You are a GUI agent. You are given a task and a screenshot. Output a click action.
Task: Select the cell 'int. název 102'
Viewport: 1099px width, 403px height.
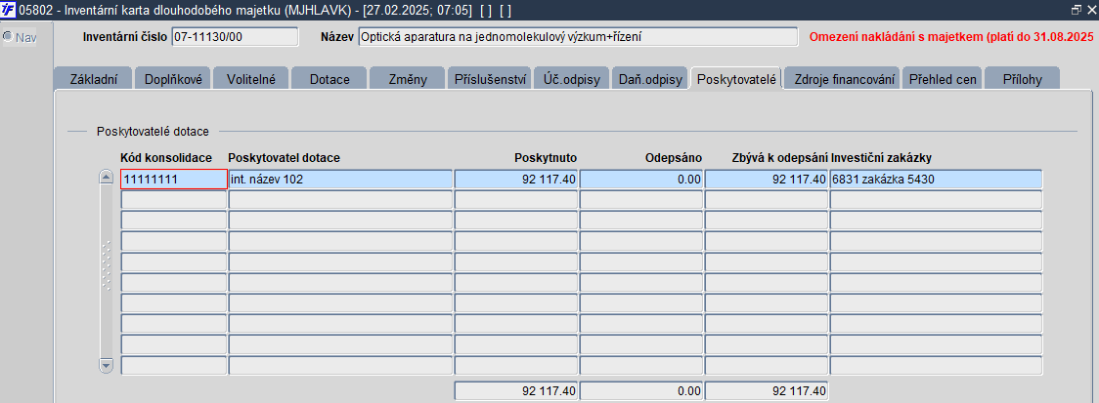[340, 180]
